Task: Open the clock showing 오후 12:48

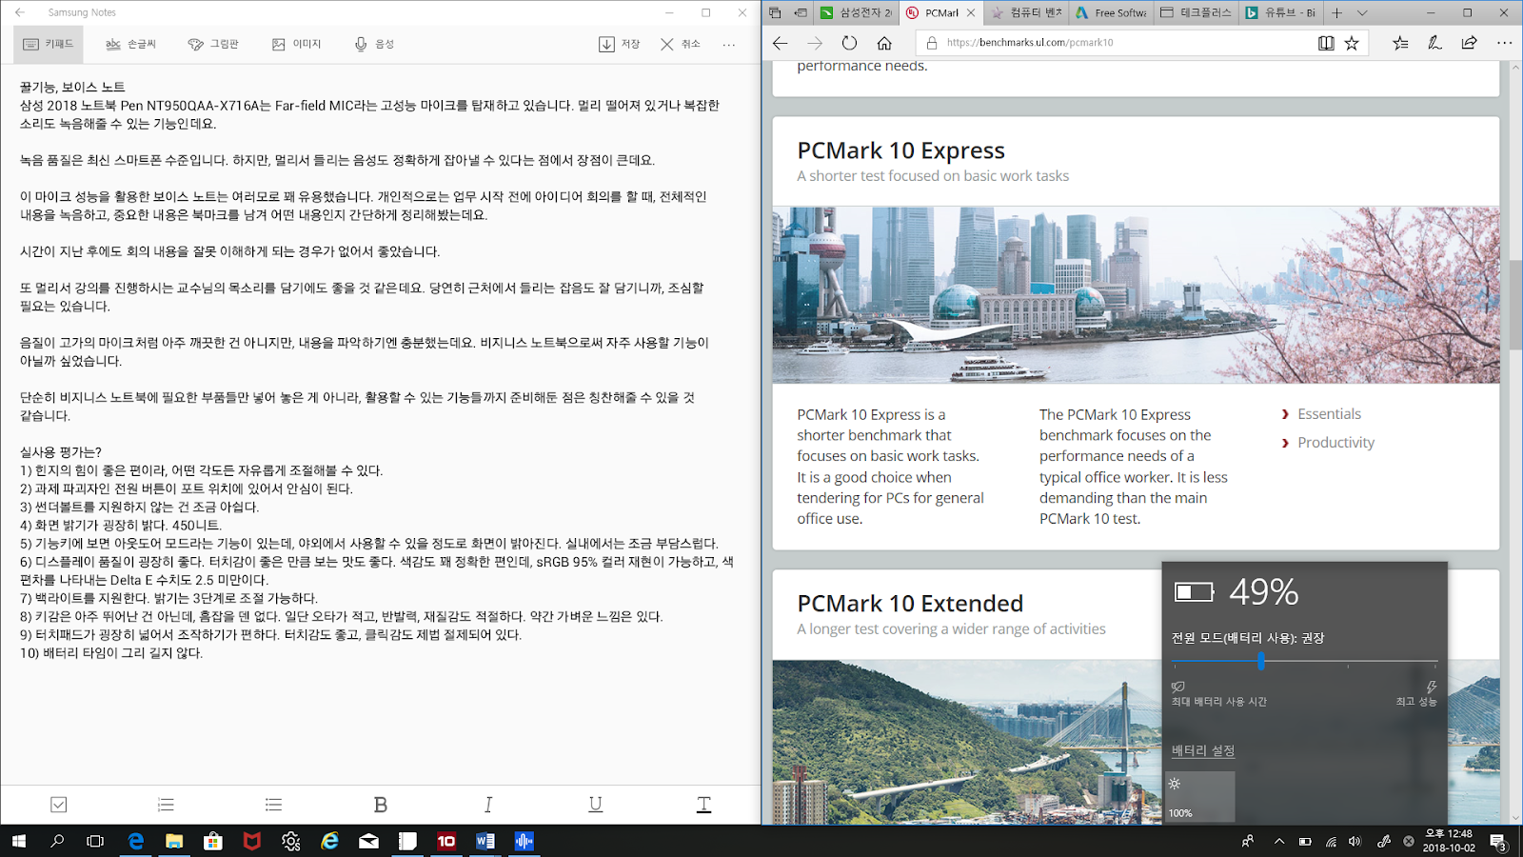Action: 1449,841
